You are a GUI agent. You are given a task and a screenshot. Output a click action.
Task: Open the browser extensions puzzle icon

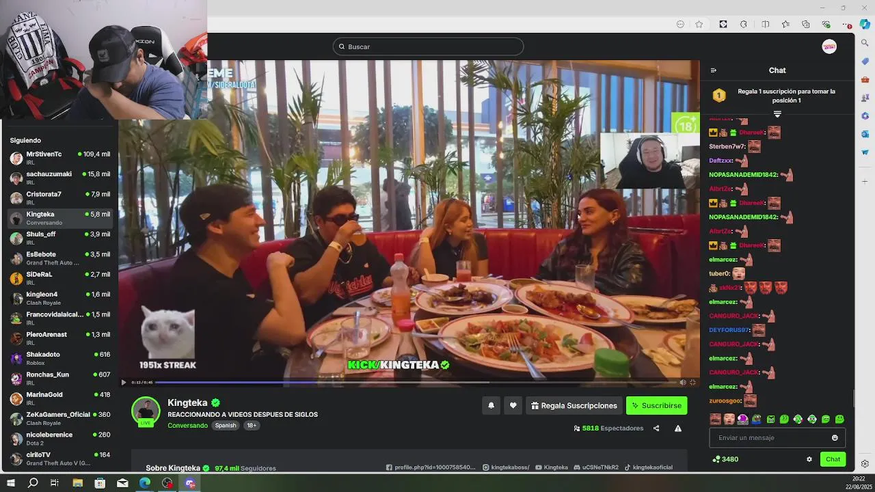(744, 25)
